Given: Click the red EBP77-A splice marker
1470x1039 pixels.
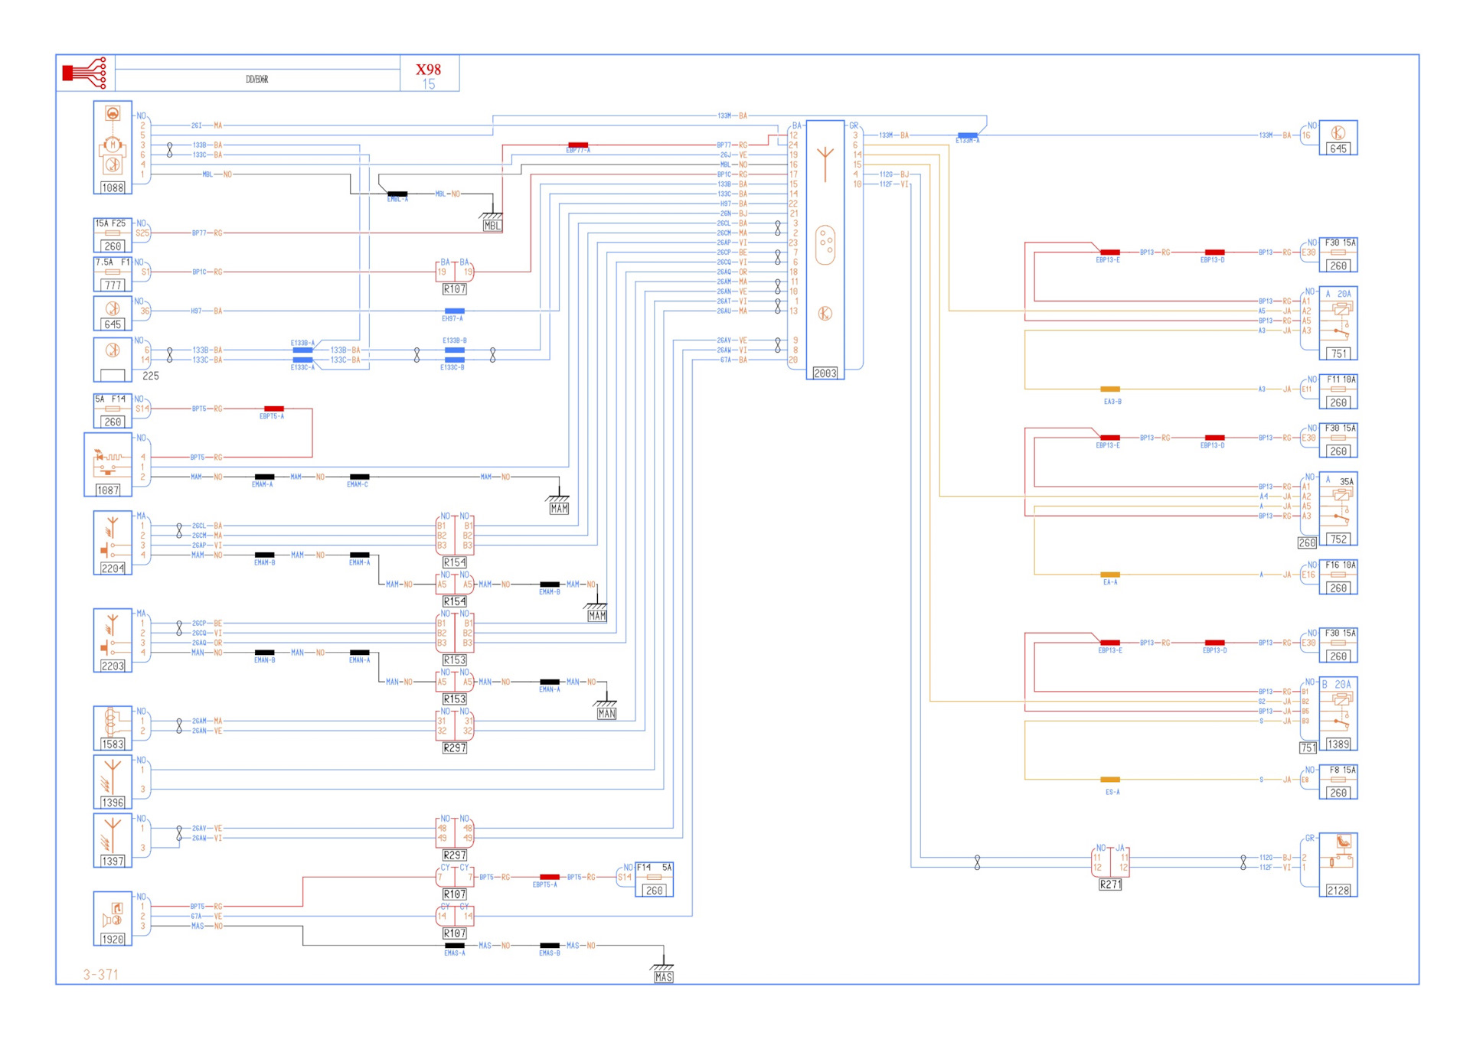Looking at the screenshot, I should coord(578,145).
